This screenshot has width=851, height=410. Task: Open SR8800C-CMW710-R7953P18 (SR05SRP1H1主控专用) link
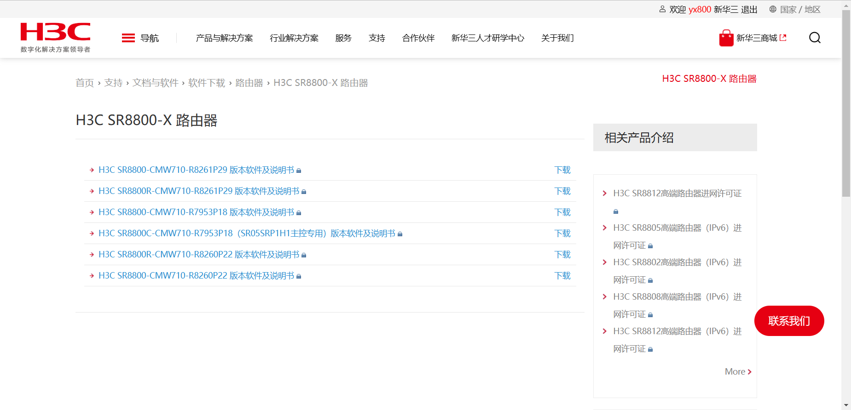tap(247, 233)
